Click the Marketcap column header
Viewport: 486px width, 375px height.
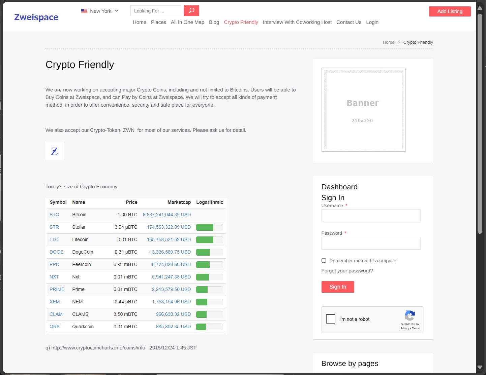coord(179,202)
